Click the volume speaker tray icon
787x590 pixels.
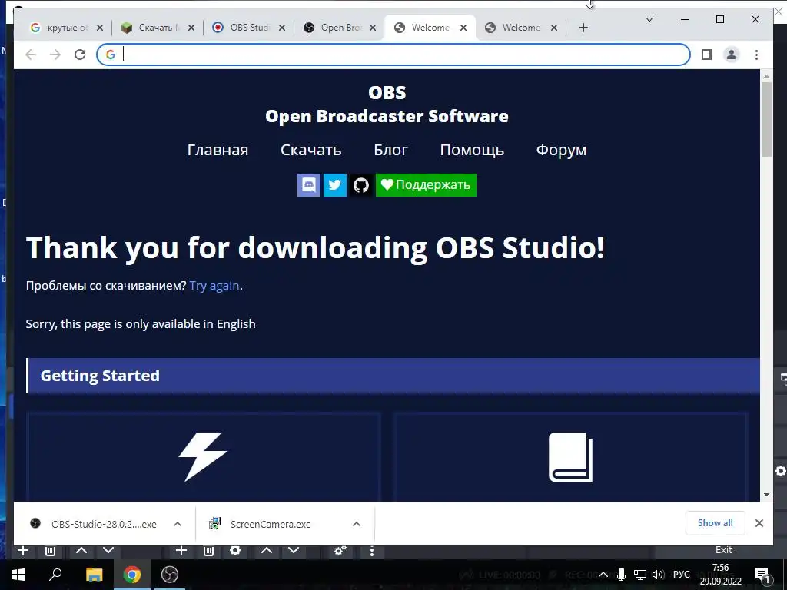coord(658,575)
